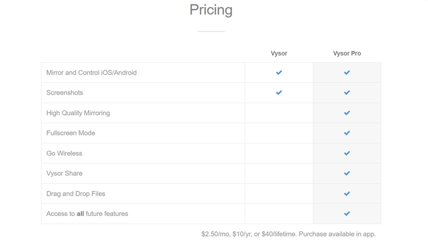Select the Vysor column header
This screenshot has height=240, width=428.
click(x=279, y=54)
